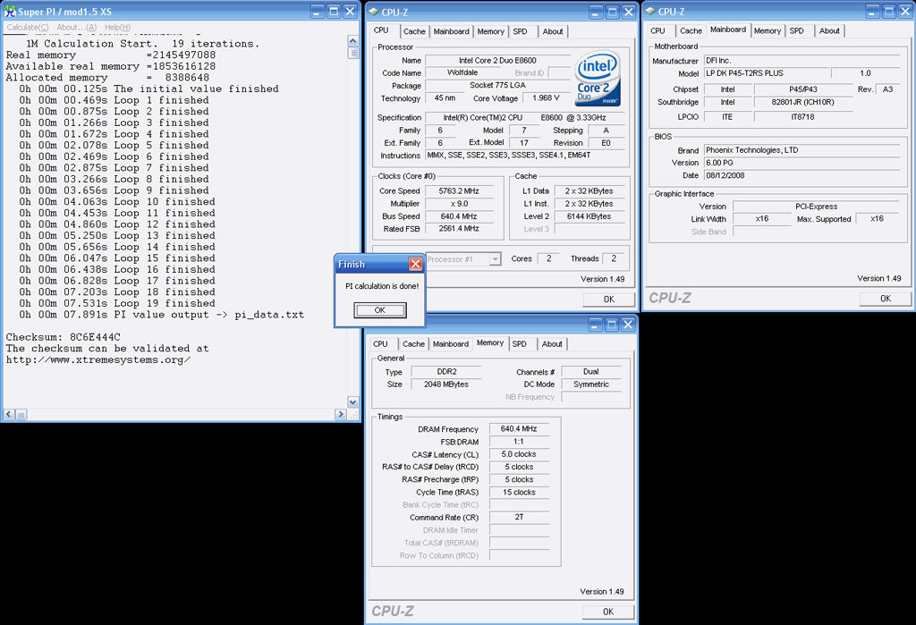Open the Calculate menu in Super PI
The width and height of the screenshot is (916, 625).
click(28, 28)
